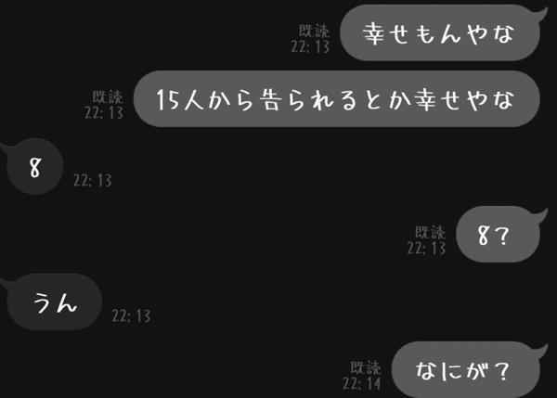The image size is (557, 398).
Task: Click the tail of the うん bubble
Action: click(6, 285)
